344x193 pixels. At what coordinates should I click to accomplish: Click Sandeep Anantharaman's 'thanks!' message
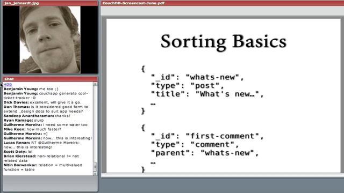pos(37,116)
